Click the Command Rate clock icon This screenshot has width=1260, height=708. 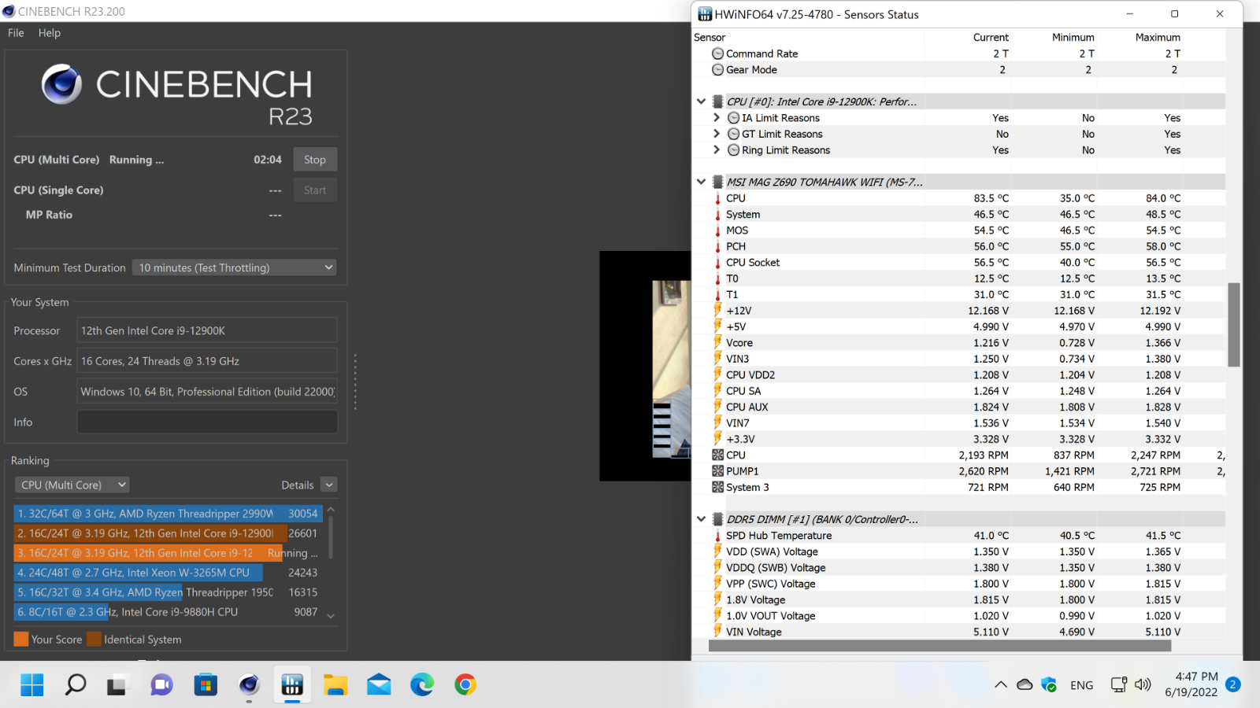717,53
